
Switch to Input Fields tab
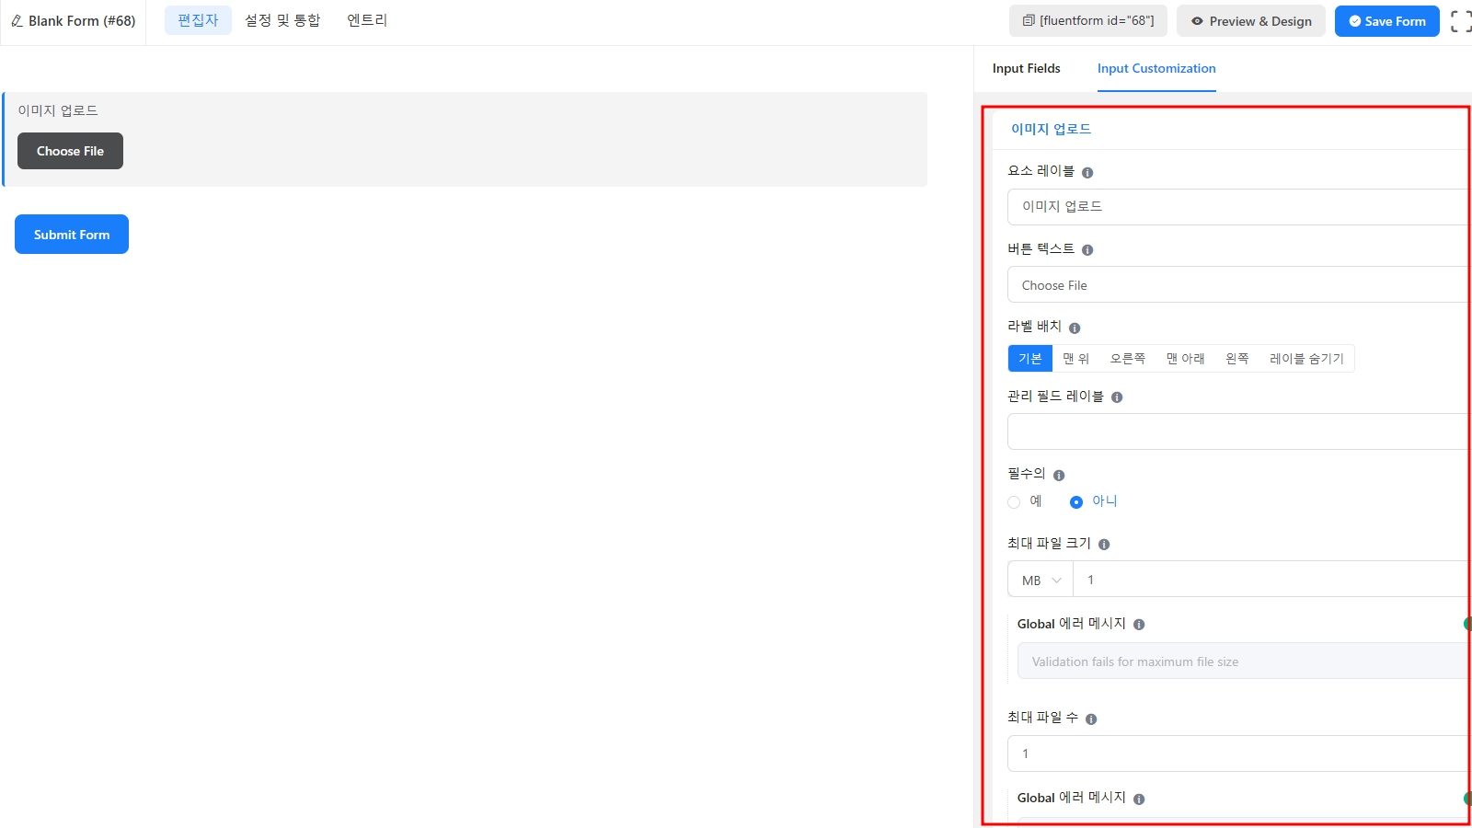[1026, 68]
